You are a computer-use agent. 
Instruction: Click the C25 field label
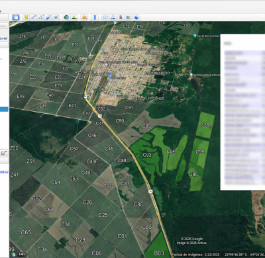click(103, 215)
